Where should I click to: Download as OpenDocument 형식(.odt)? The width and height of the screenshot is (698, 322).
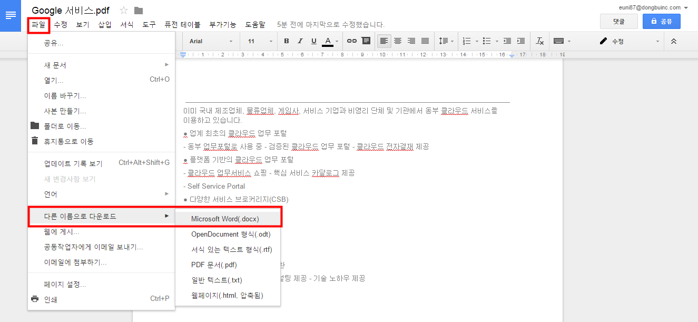(228, 234)
